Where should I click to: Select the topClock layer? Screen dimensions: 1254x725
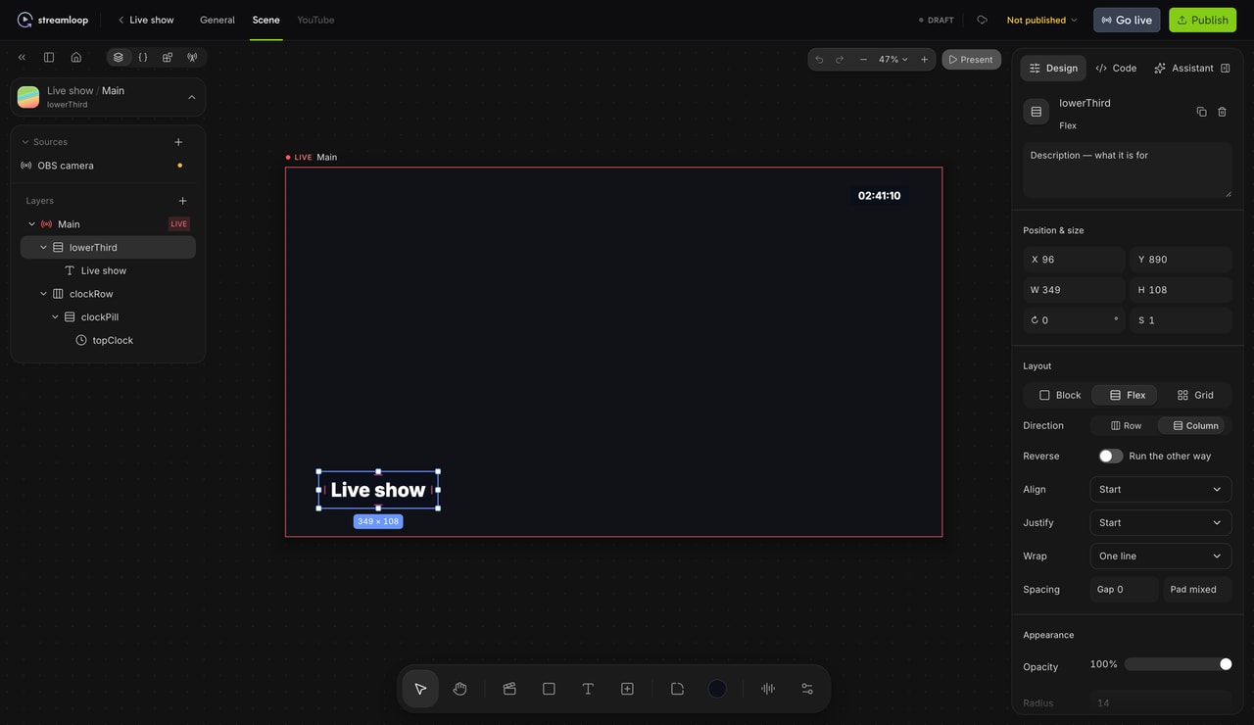point(113,340)
